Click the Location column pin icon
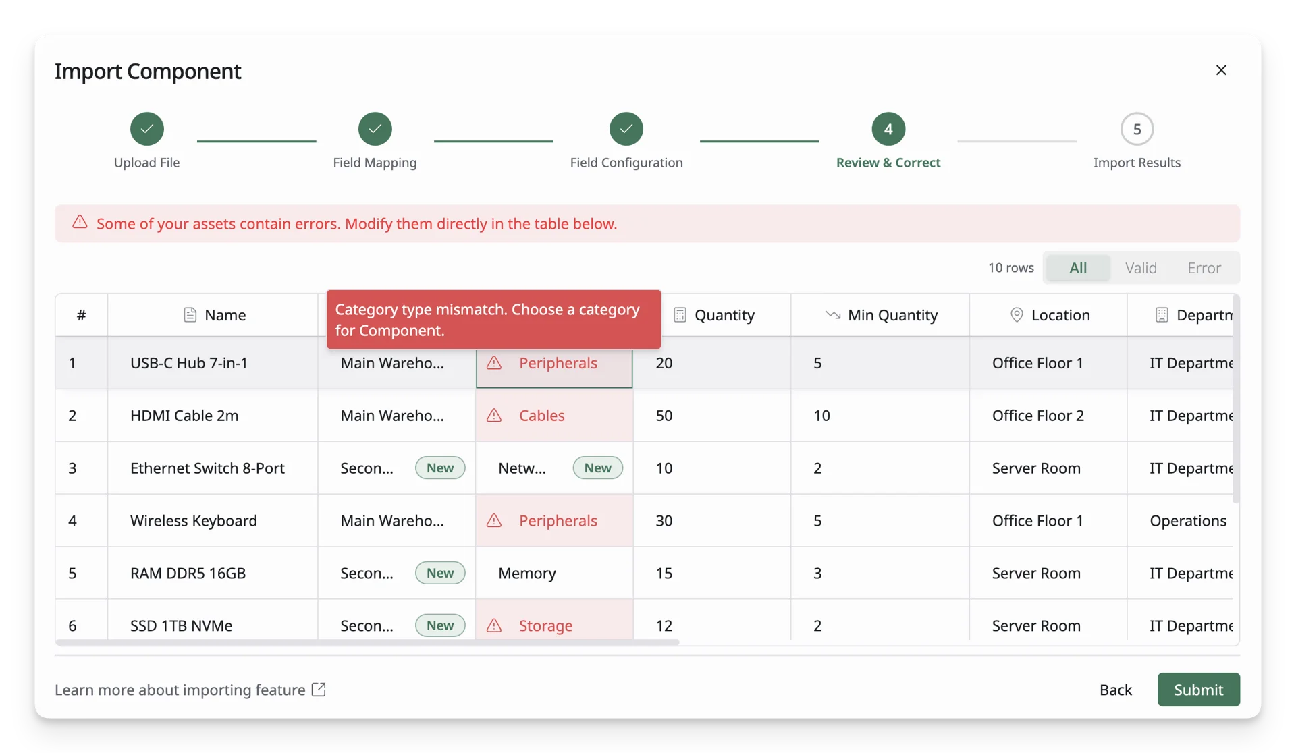Screen dimensions: 1296x753 click(x=1017, y=315)
